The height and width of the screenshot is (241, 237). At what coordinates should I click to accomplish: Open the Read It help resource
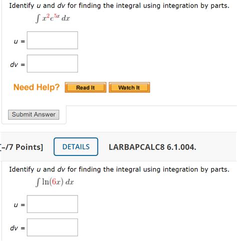85,87
